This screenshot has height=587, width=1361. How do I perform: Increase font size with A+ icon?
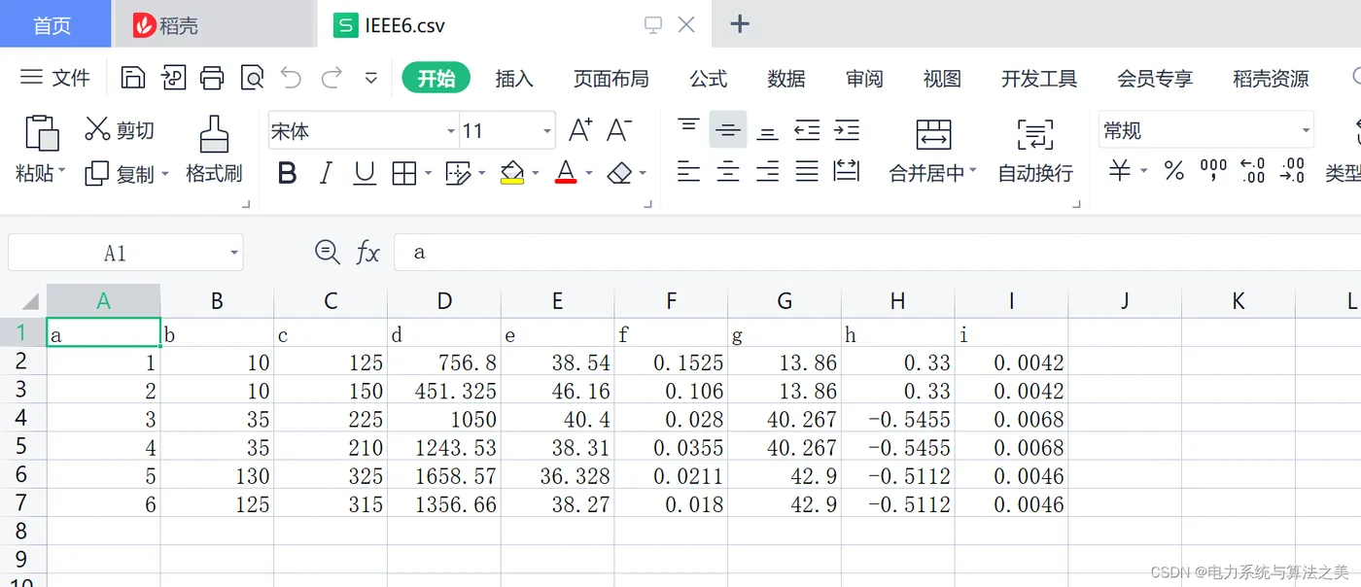point(580,130)
